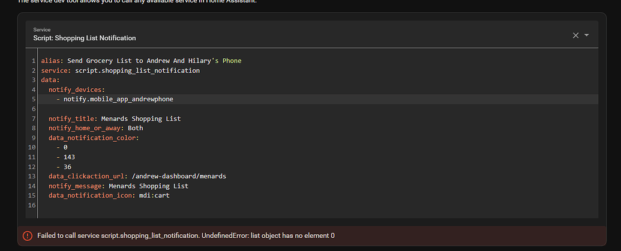Click script.shopping_list_notification service value in editor

[137, 71]
